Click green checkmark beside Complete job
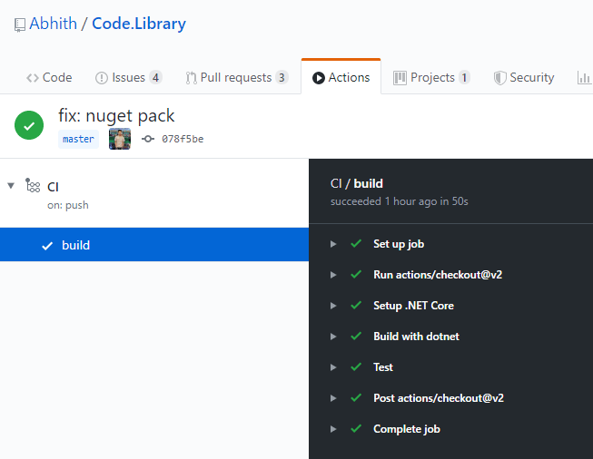The height and width of the screenshot is (459, 593). pos(356,429)
